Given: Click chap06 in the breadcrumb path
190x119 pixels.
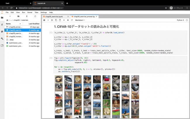Looking at the screenshot, I should tap(17, 20).
